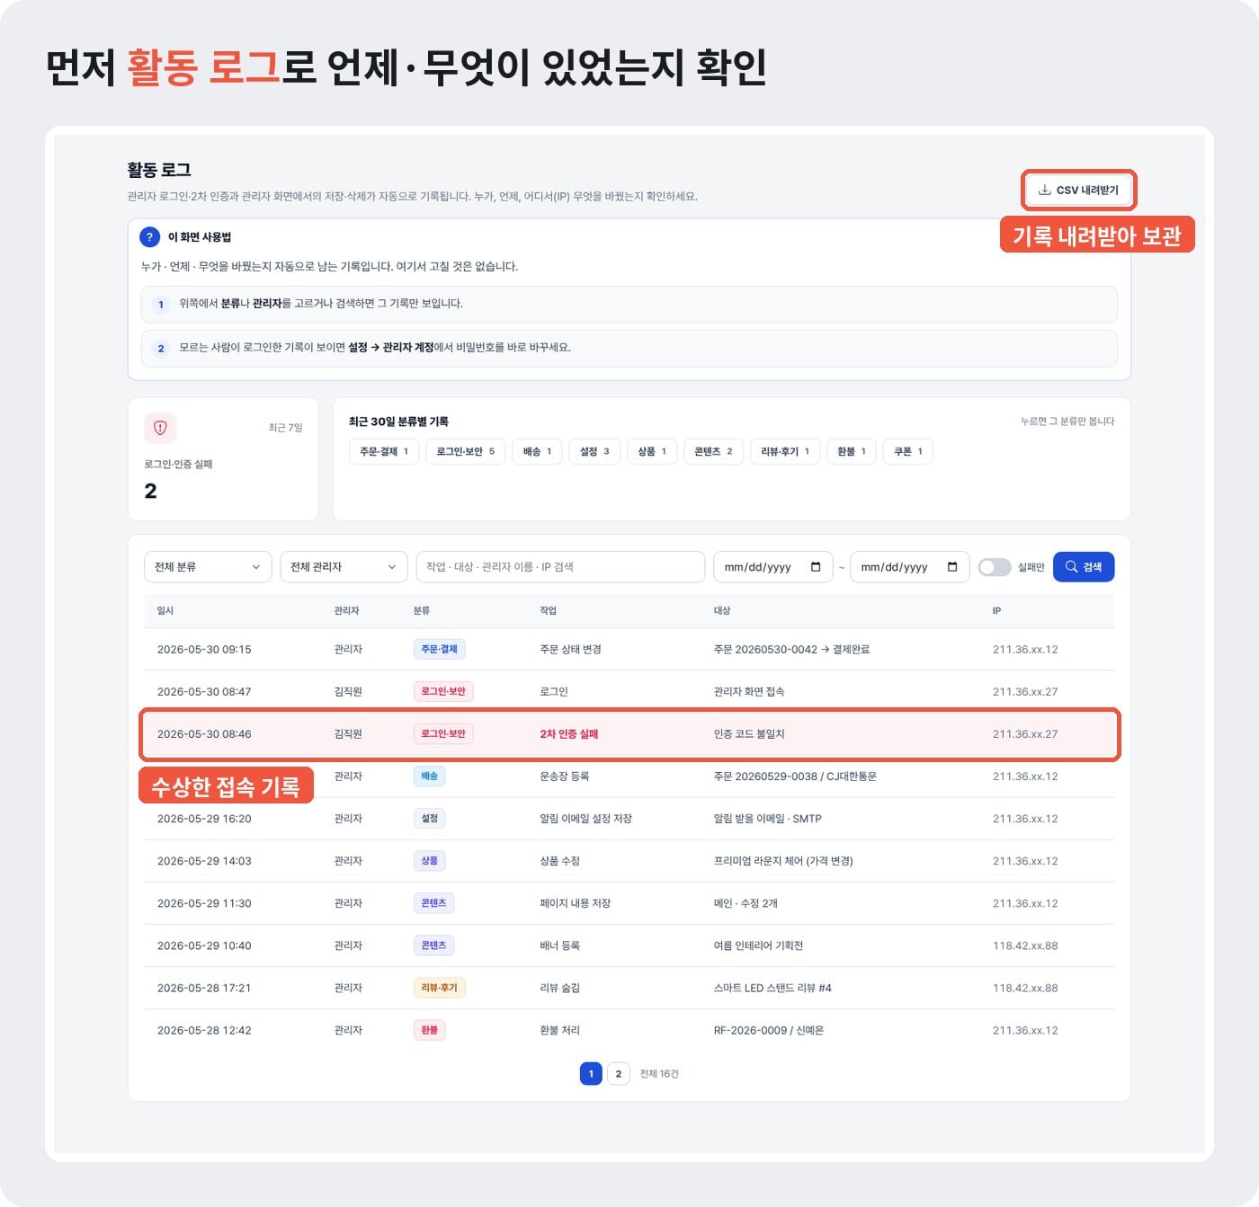This screenshot has height=1207, width=1259.
Task: Toggle the 실패만 switch
Action: pos(995,567)
